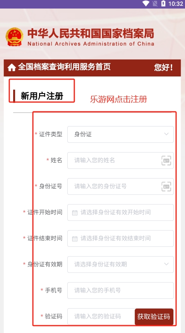Image resolution: width=185 pixels, height=333 pixels.
Task: Select the 新用户注册 heading tab
Action: pos(42,96)
